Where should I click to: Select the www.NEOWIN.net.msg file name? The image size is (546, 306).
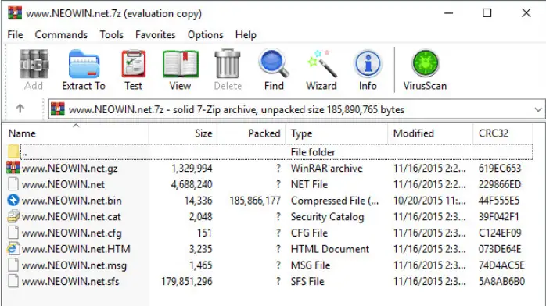pyautogui.click(x=74, y=265)
